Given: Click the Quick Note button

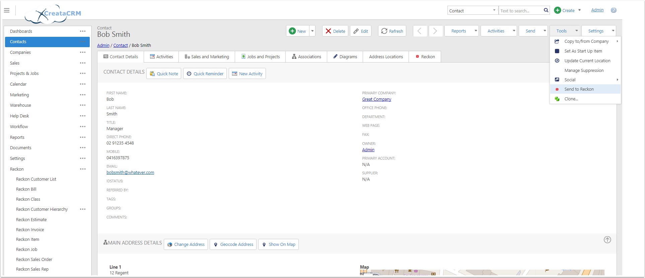Looking at the screenshot, I should (x=164, y=74).
